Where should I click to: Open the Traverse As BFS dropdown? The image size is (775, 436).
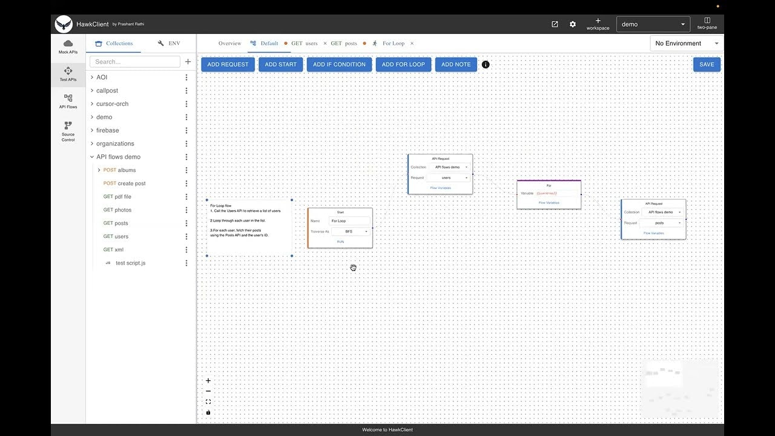[351, 231]
